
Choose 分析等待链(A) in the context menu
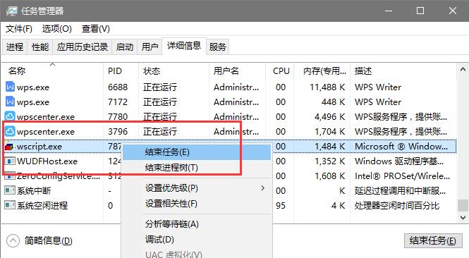(197, 224)
